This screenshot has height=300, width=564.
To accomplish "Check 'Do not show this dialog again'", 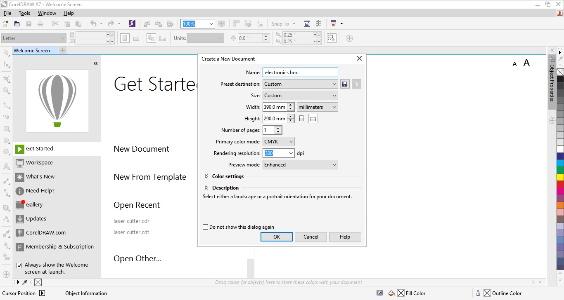I will (x=205, y=227).
